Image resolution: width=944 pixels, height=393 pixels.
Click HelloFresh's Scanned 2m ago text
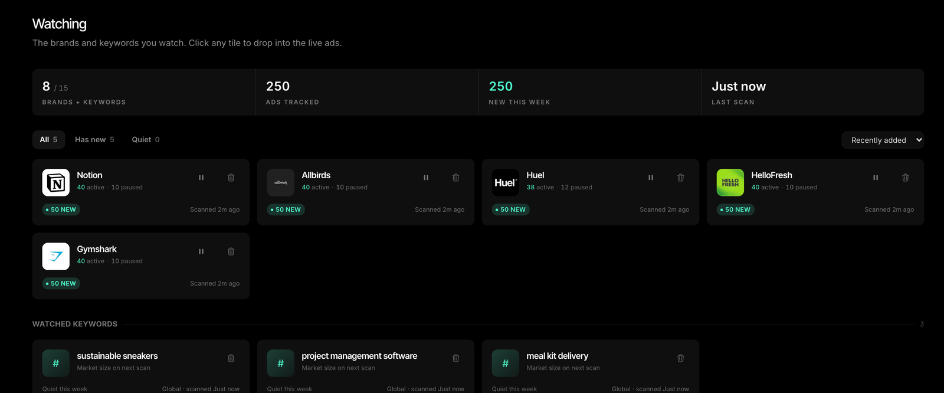click(889, 209)
